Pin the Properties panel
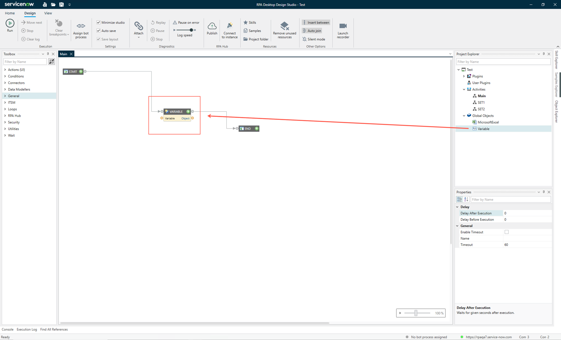 [544, 192]
